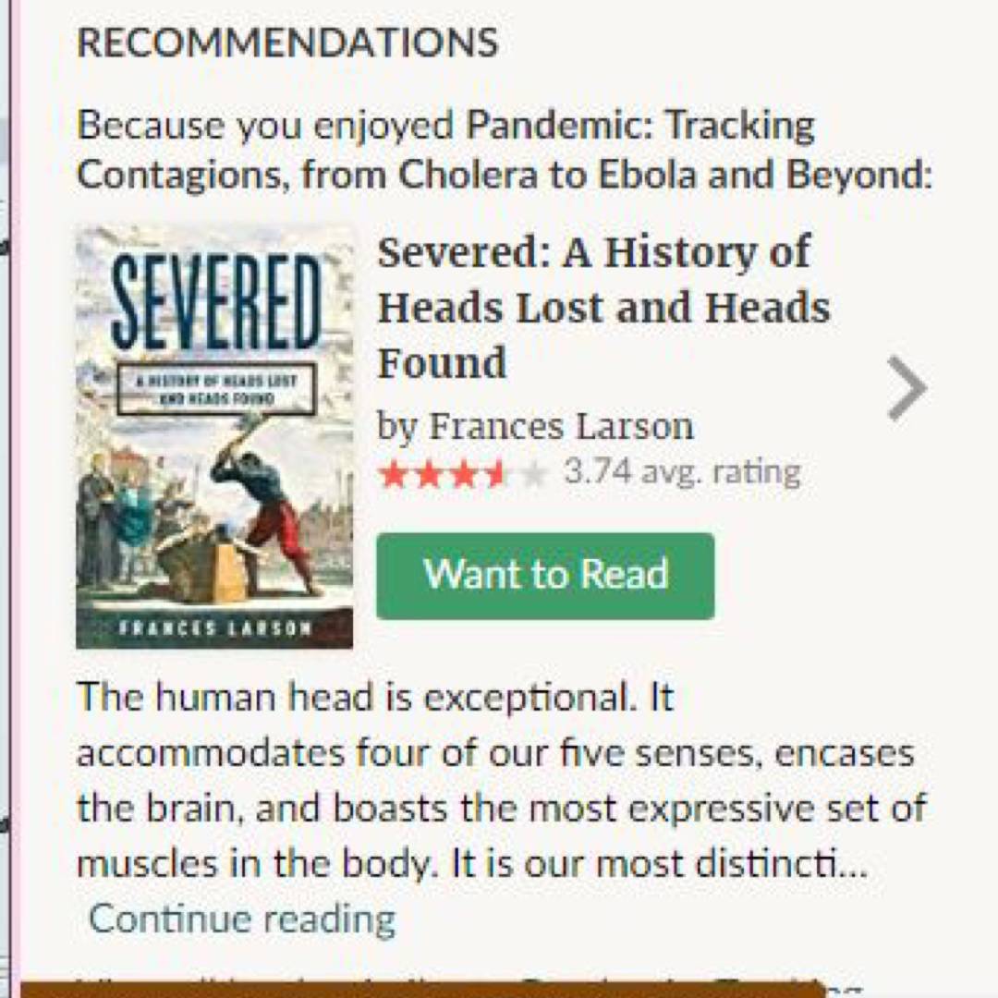
Task: Click the half-filled fourth rating star
Action: (496, 475)
